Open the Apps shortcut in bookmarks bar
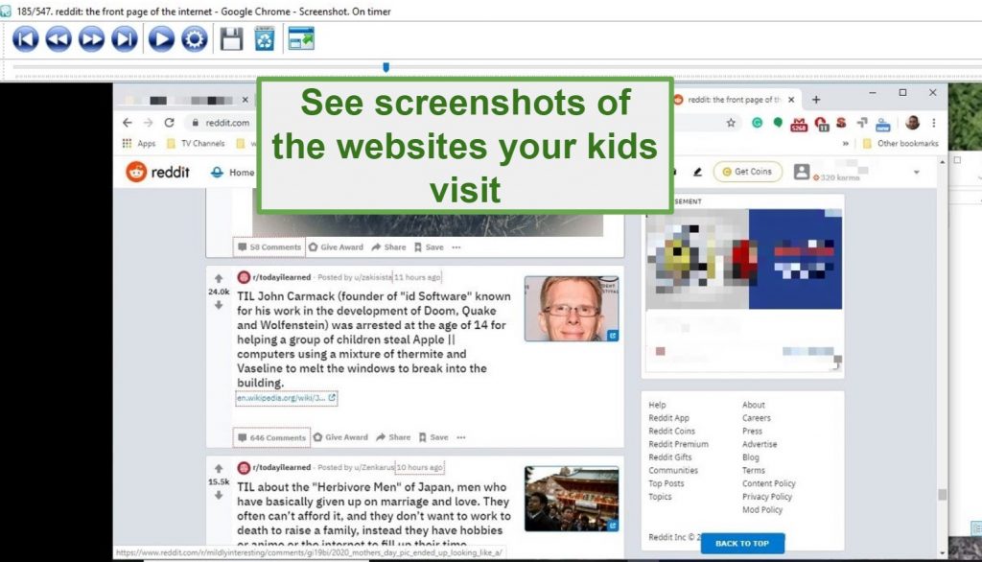 tap(139, 144)
